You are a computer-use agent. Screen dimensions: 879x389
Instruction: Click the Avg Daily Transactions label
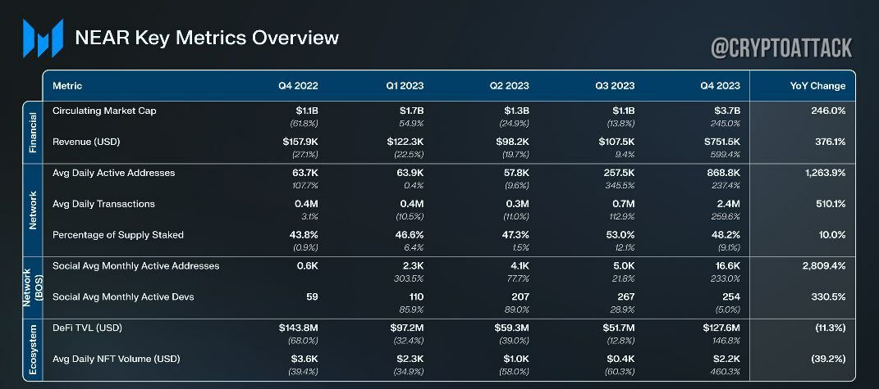pyautogui.click(x=103, y=204)
